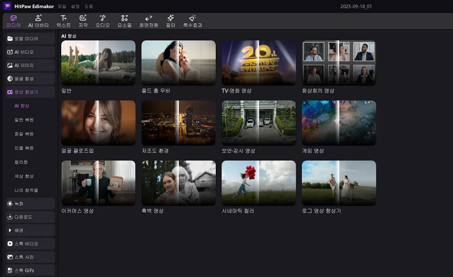The image size is (453, 277).
Task: Choose the 로그 영상 향상기 thumbnail
Action: point(339,183)
